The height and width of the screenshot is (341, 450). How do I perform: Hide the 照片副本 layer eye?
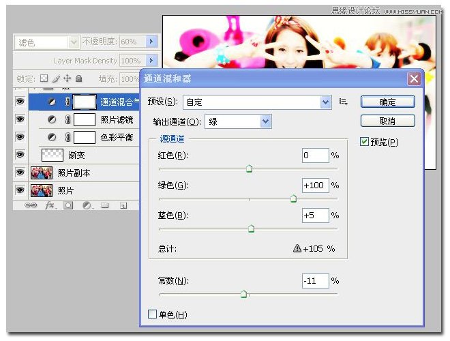20,173
